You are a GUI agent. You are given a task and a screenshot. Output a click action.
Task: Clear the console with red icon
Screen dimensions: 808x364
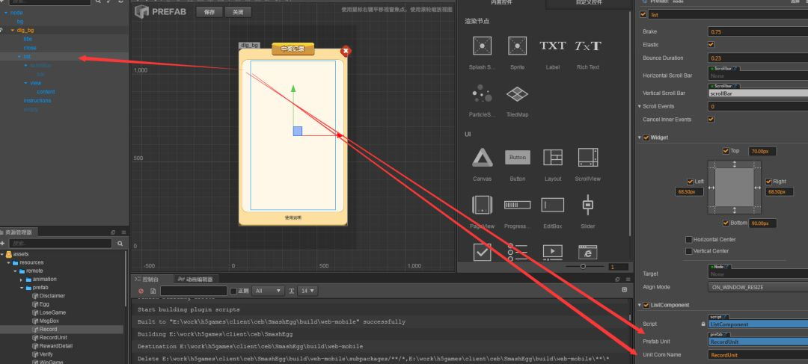[141, 291]
